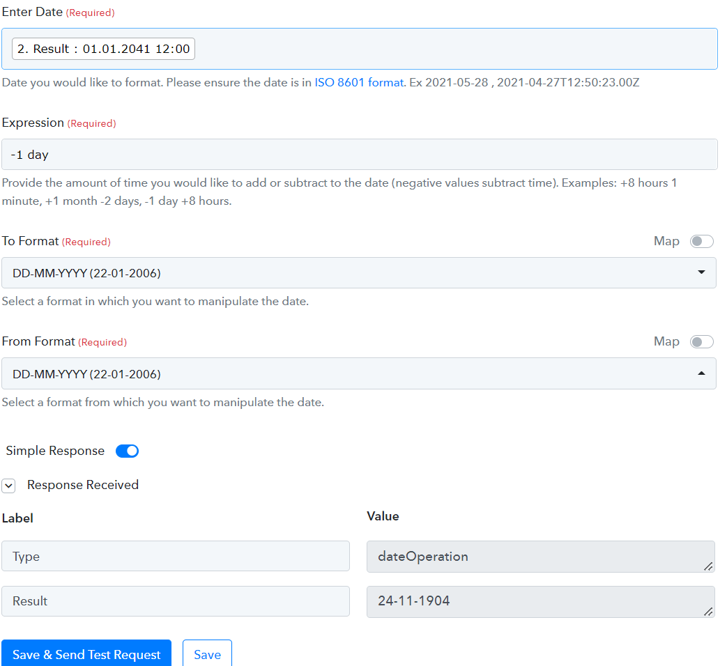The height and width of the screenshot is (666, 727).
Task: Toggle the Map switch for To Format
Action: (x=701, y=242)
